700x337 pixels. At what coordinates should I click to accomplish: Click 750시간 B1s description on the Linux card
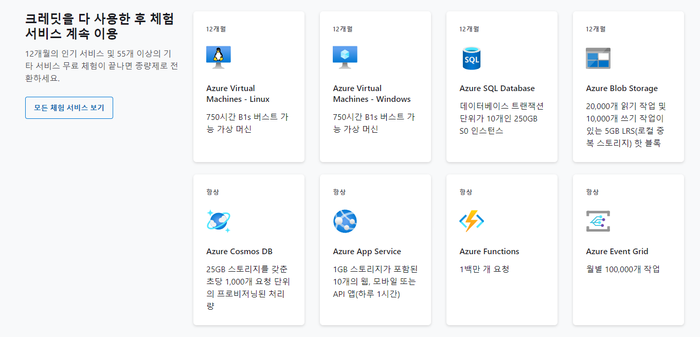click(247, 123)
